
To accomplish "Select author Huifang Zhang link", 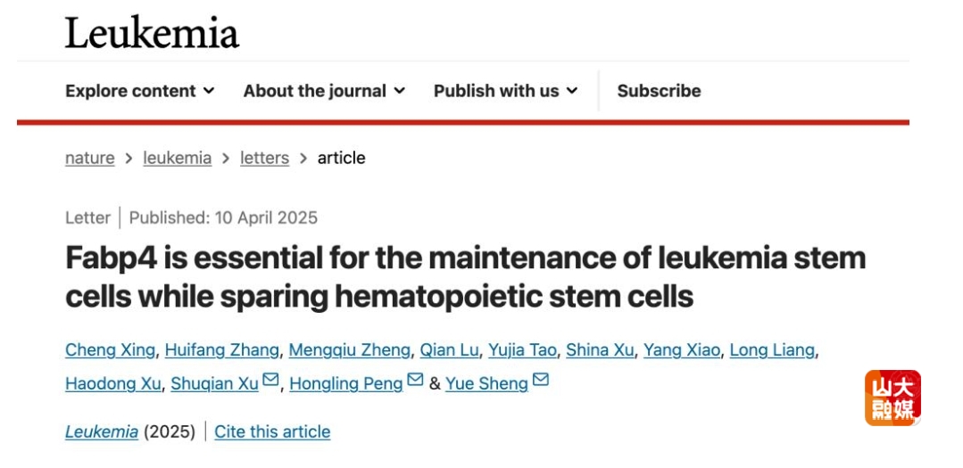I will 221,350.
